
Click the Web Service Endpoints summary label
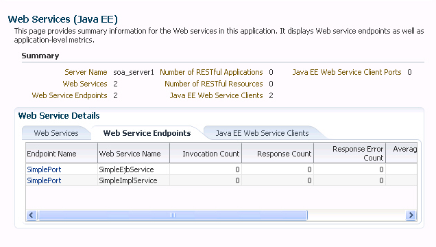(69, 95)
